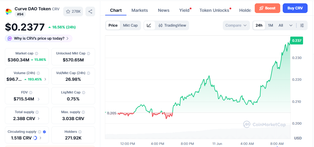This screenshot has height=147, width=314.
Task: Expand Circulating supply details chevron
Action: click(x=40, y=138)
